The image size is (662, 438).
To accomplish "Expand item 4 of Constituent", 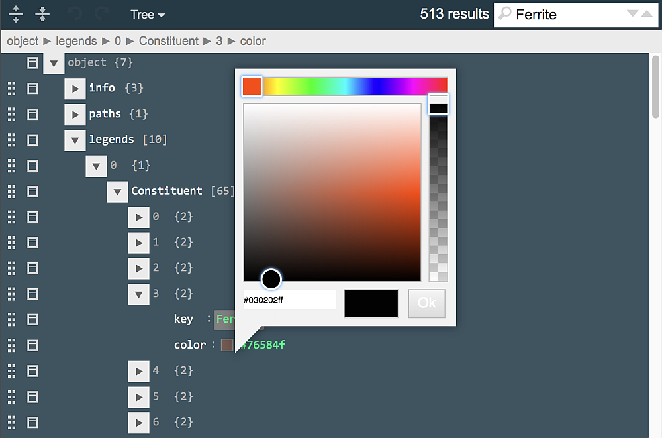I will [x=138, y=371].
